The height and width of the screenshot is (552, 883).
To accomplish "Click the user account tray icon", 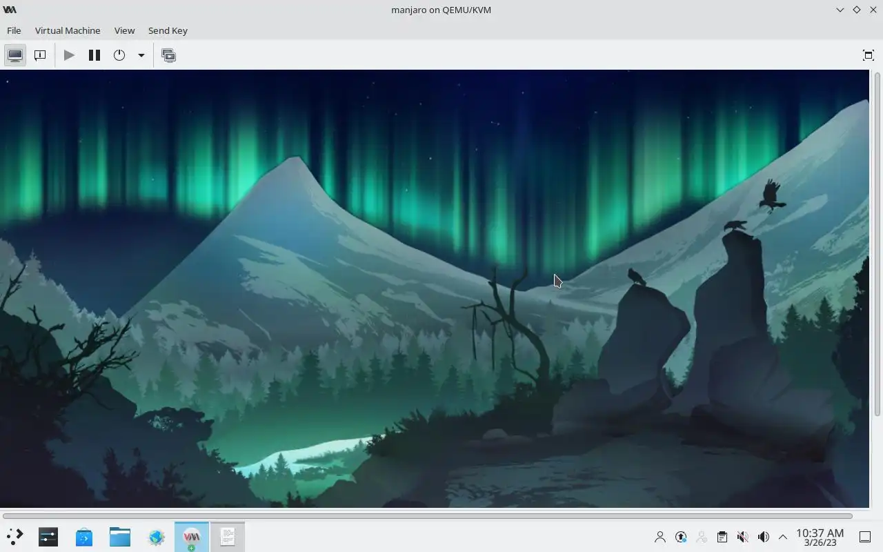I will coord(660,537).
